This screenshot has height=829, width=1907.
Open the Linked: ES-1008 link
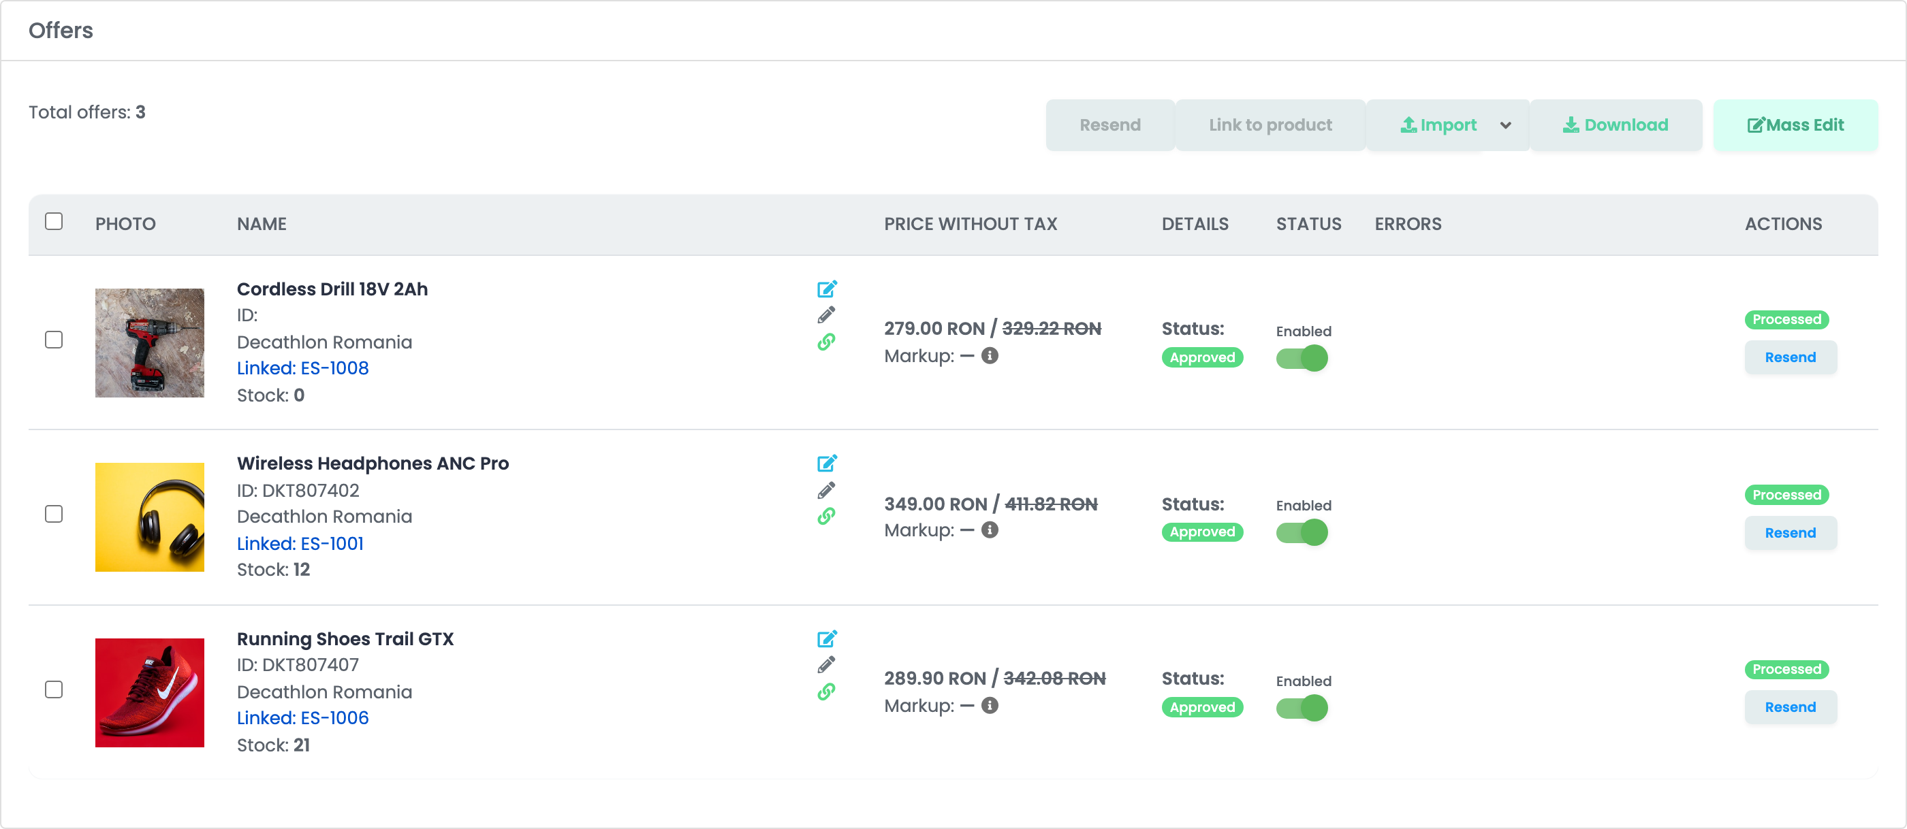coord(303,368)
